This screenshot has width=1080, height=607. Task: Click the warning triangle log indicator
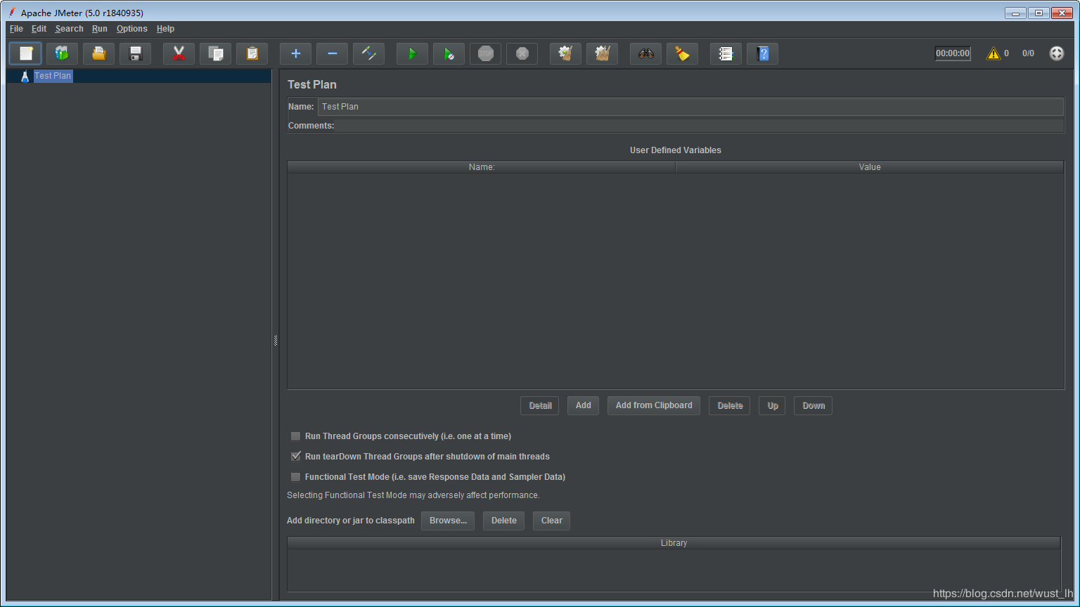(x=993, y=53)
